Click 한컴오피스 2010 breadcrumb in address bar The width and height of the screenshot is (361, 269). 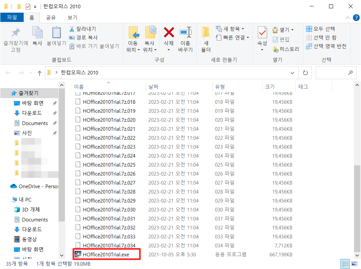click(x=80, y=73)
